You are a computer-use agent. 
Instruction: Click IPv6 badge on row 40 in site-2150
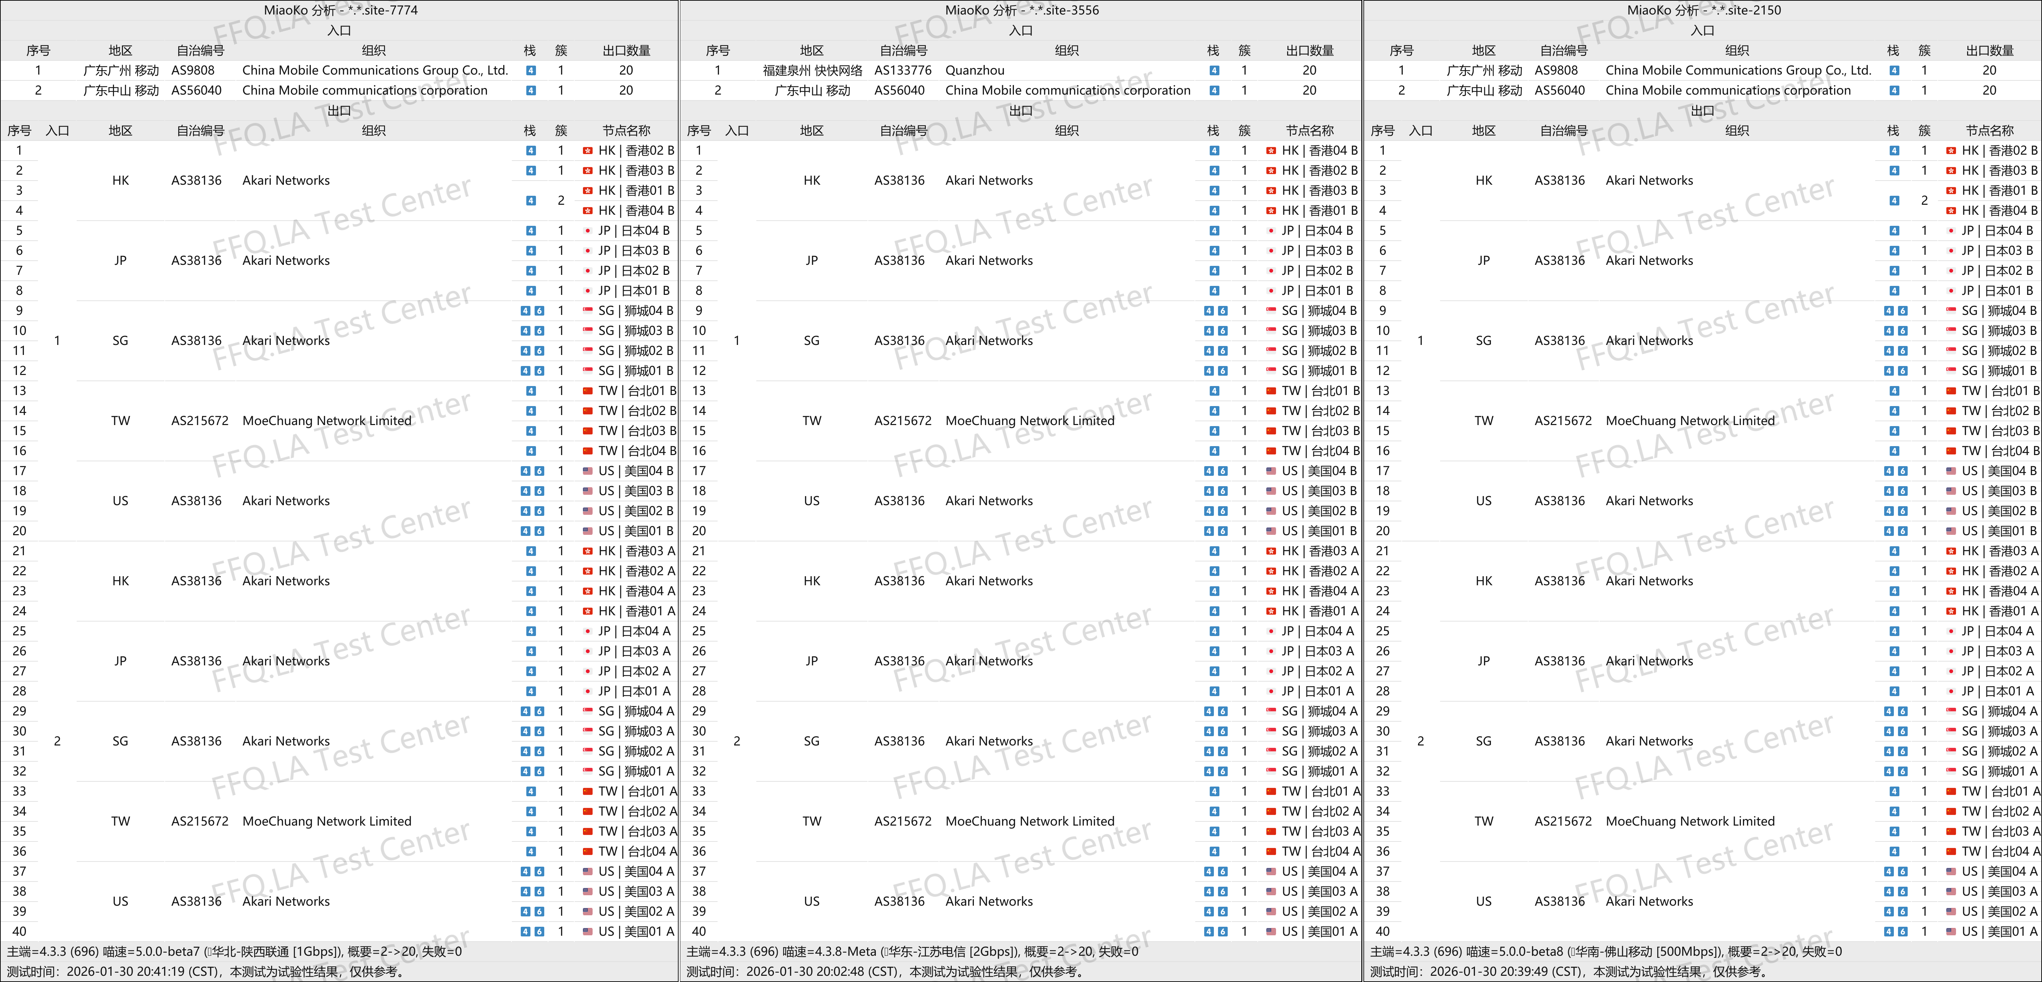point(1902,932)
